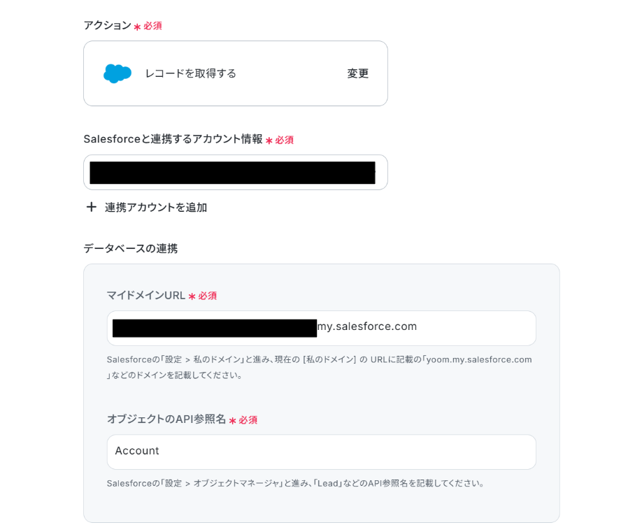Click the マイドメインURL field label
Screen dimensions: 642x532
coord(146,296)
